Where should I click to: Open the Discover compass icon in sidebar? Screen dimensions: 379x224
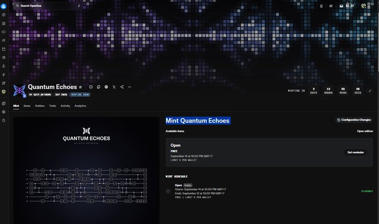(4, 14)
